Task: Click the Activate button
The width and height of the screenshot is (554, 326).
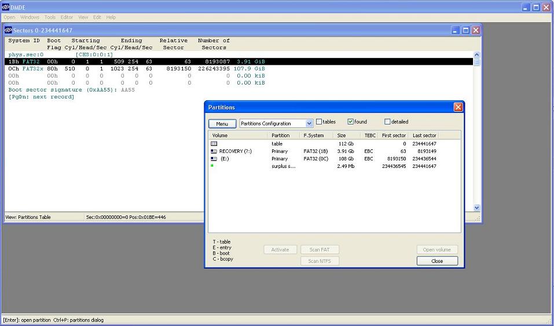Action: pos(280,250)
